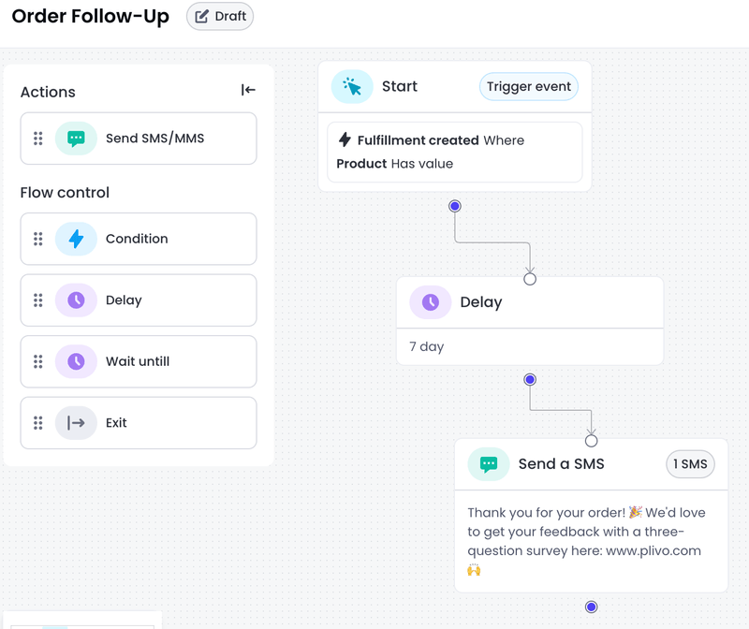Image resolution: width=749 pixels, height=629 pixels.
Task: Click the Delay clock icon in sidebar
Action: (76, 300)
